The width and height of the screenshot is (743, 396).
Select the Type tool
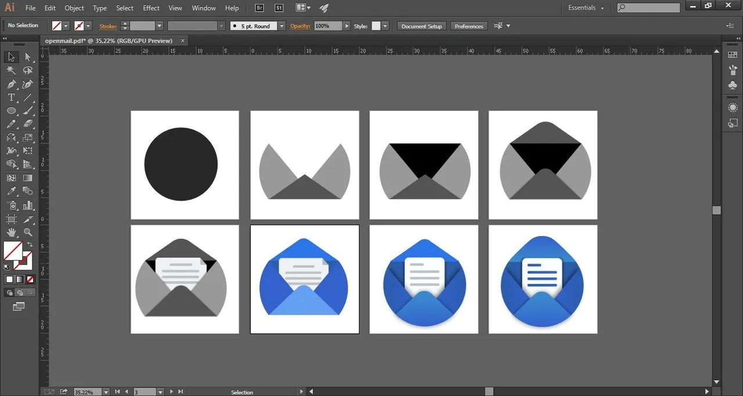point(11,98)
